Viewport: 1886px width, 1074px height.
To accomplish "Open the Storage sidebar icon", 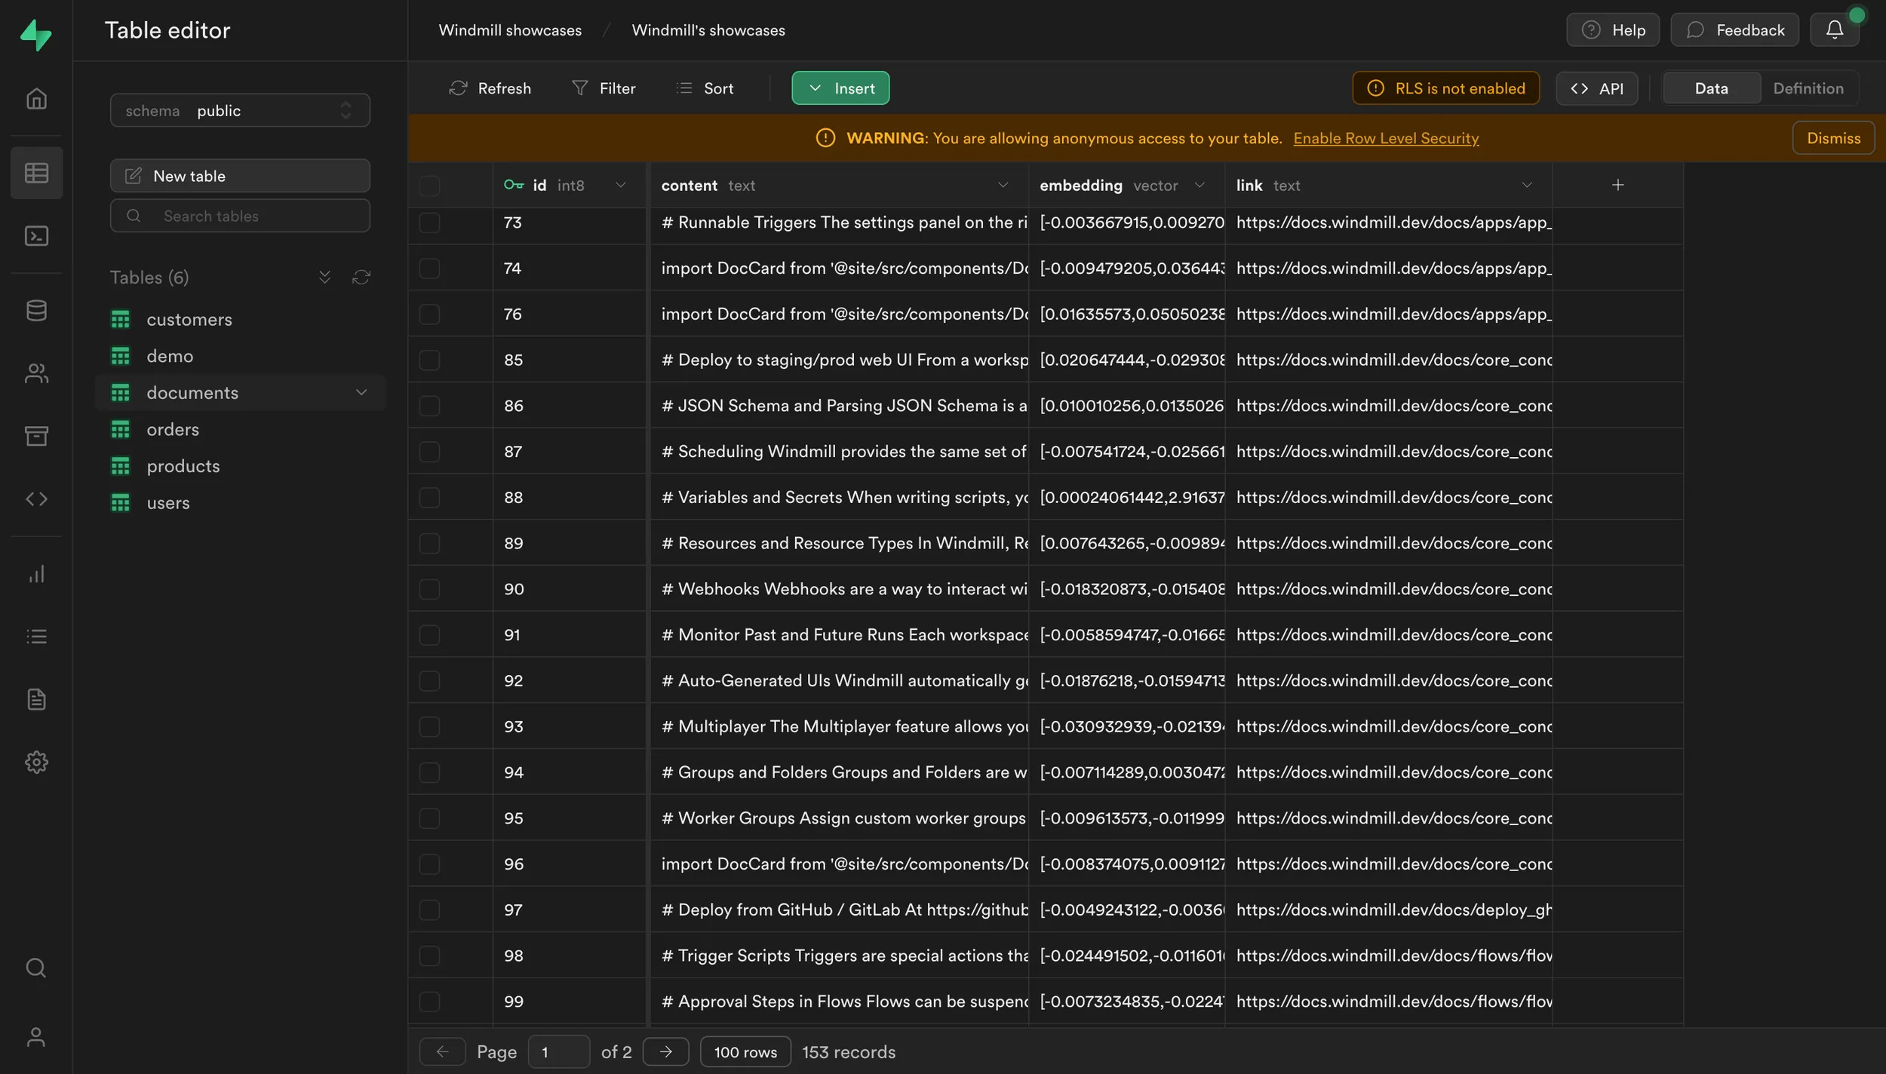I will click(36, 436).
